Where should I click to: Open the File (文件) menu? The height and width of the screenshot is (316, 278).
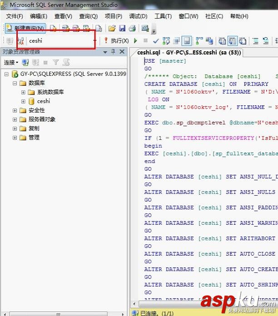(x=15, y=16)
